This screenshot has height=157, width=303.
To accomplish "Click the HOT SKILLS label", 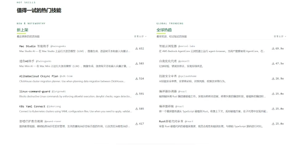I will click(x=26, y=3).
